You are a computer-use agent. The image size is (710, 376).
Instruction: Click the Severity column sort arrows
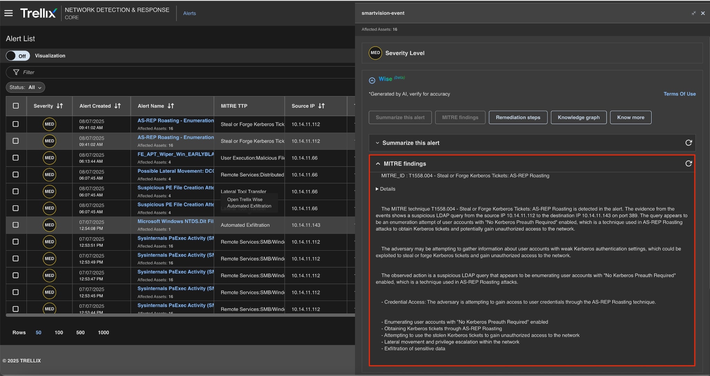(60, 106)
